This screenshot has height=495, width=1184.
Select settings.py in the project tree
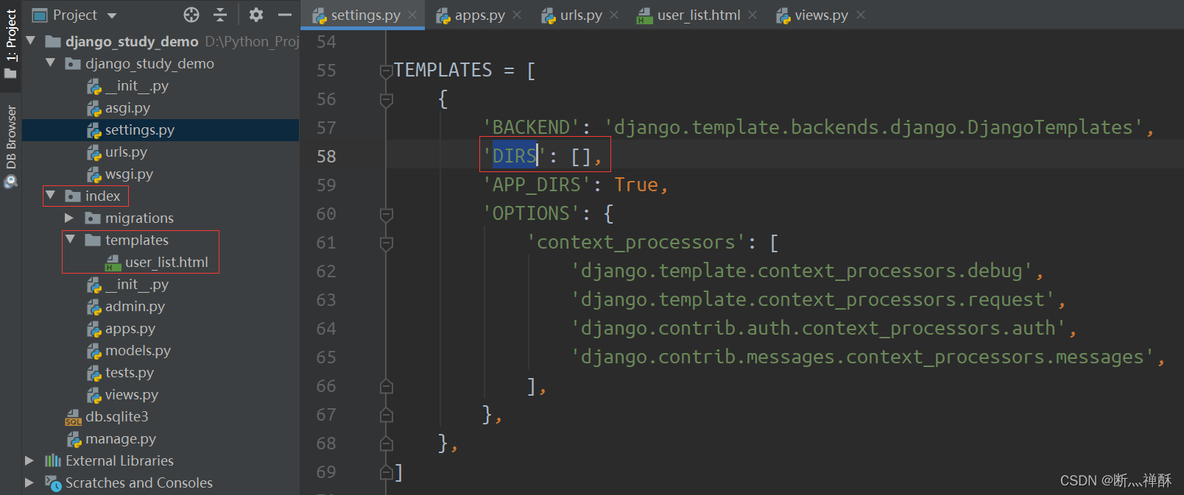tap(140, 130)
